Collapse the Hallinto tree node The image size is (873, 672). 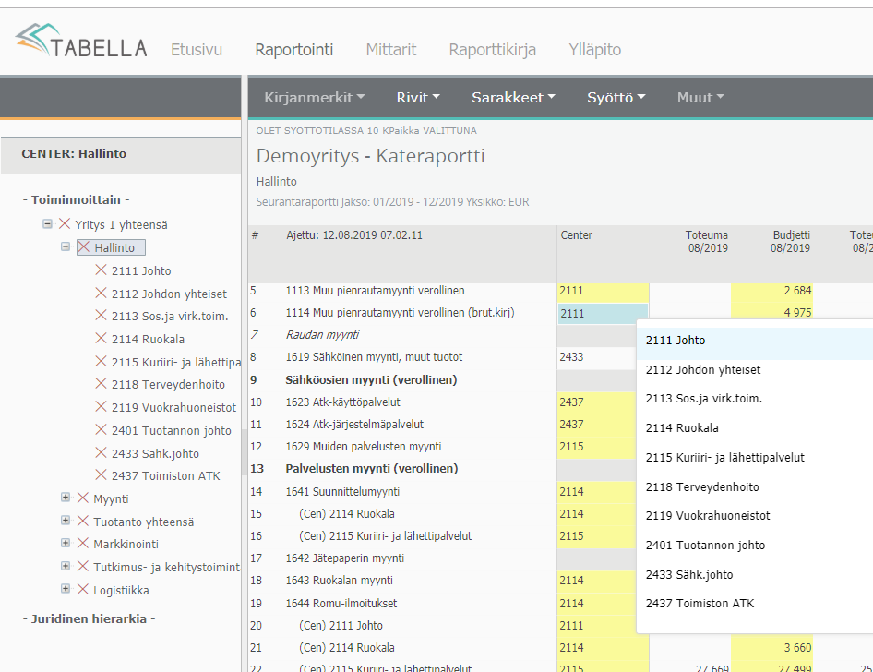[x=66, y=247]
